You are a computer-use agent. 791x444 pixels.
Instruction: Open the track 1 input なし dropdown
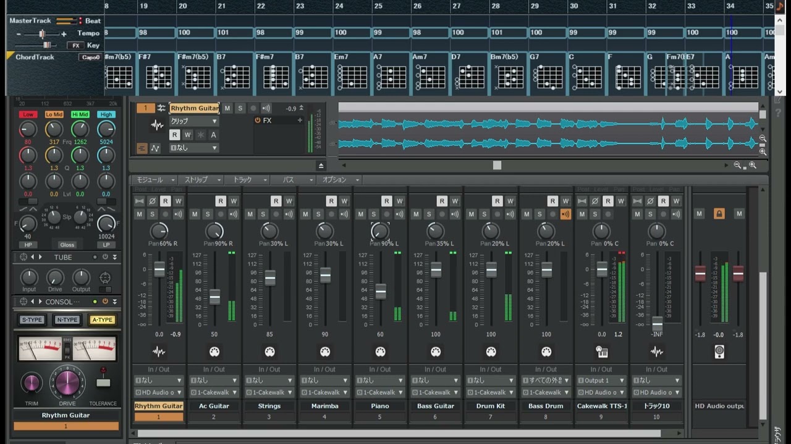pyautogui.click(x=193, y=148)
